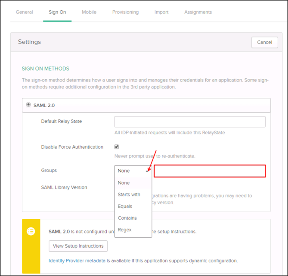Go to the Provisioning tab

click(x=125, y=12)
